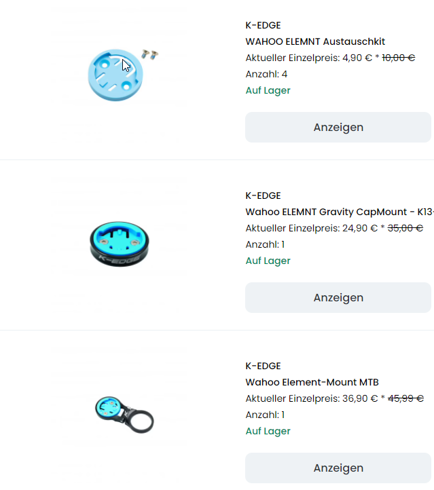The width and height of the screenshot is (434, 490).
Task: Click the crossed-out 10,00 € price
Action: [399, 58]
